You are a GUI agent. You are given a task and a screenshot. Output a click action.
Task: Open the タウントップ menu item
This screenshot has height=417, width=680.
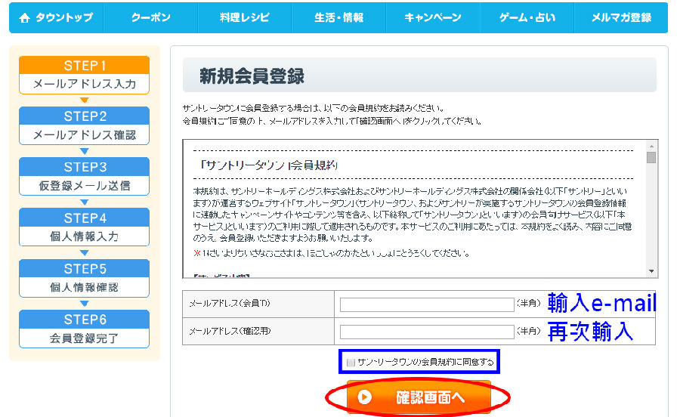coord(57,18)
